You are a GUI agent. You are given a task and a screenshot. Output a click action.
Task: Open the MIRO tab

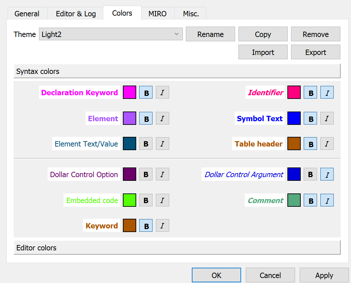pos(157,14)
